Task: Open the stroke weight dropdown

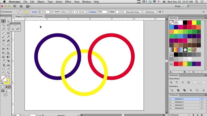Action: pos(51,12)
